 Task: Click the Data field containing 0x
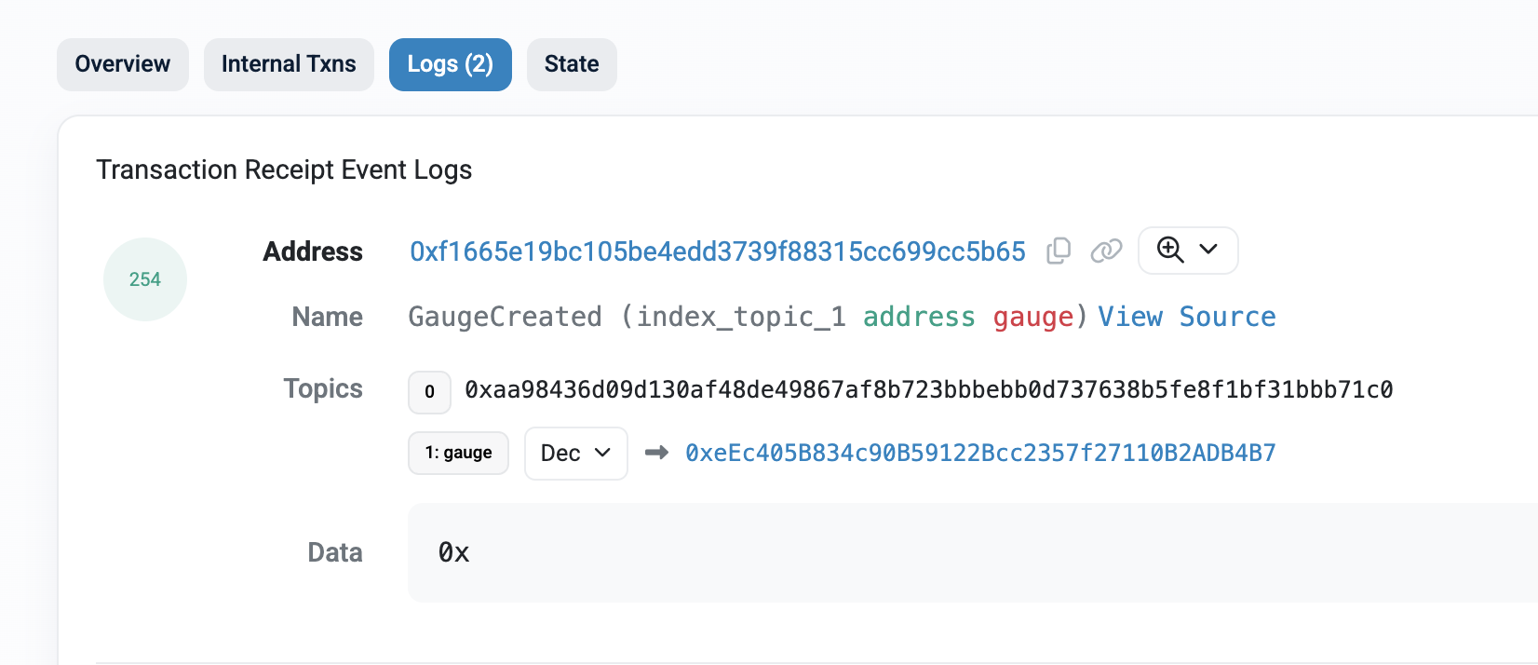click(973, 552)
